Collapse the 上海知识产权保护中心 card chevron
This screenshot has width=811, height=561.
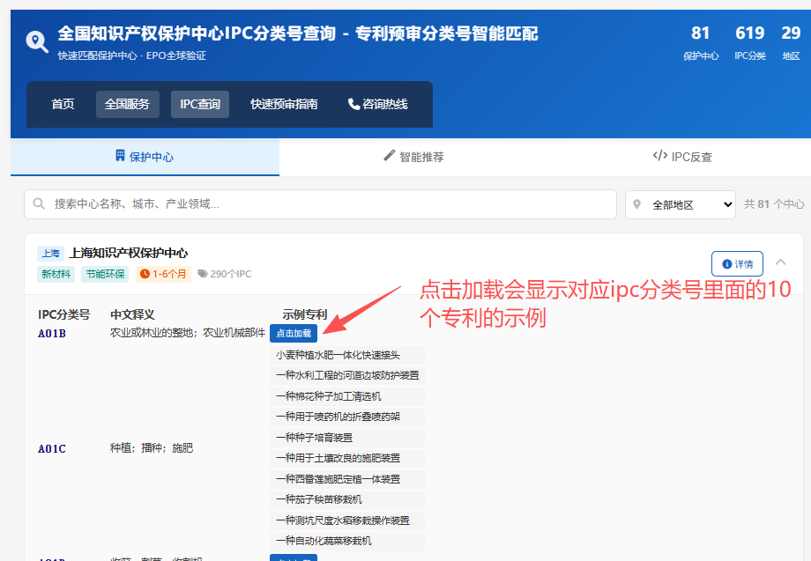pos(780,262)
